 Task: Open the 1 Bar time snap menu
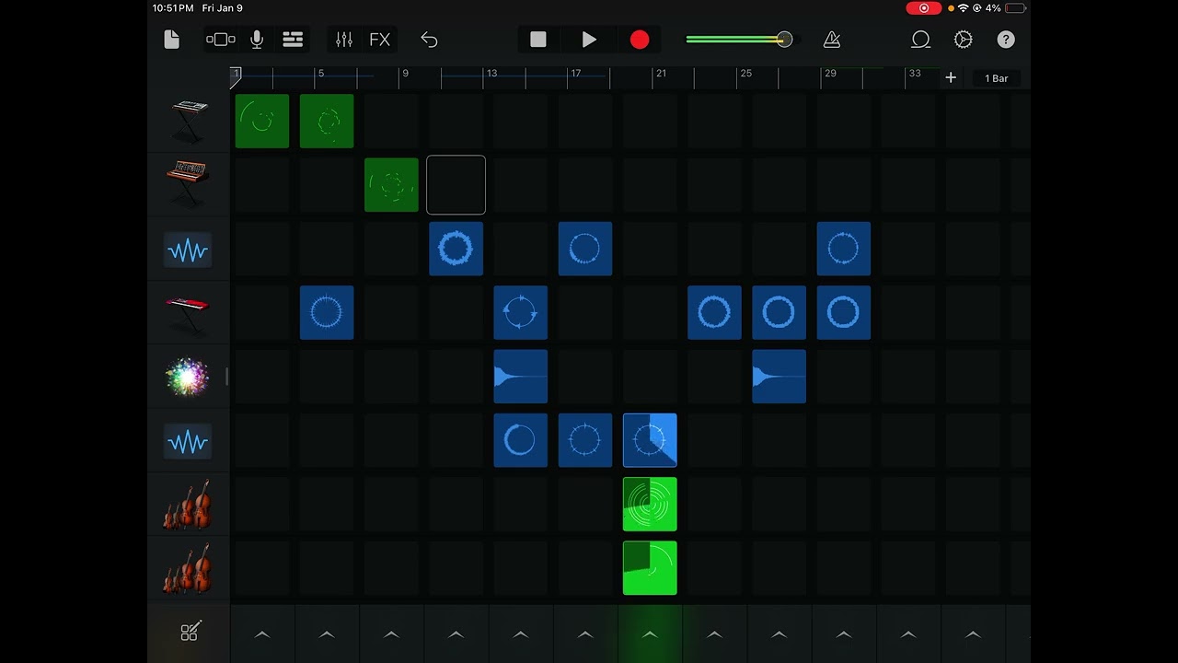pos(997,78)
